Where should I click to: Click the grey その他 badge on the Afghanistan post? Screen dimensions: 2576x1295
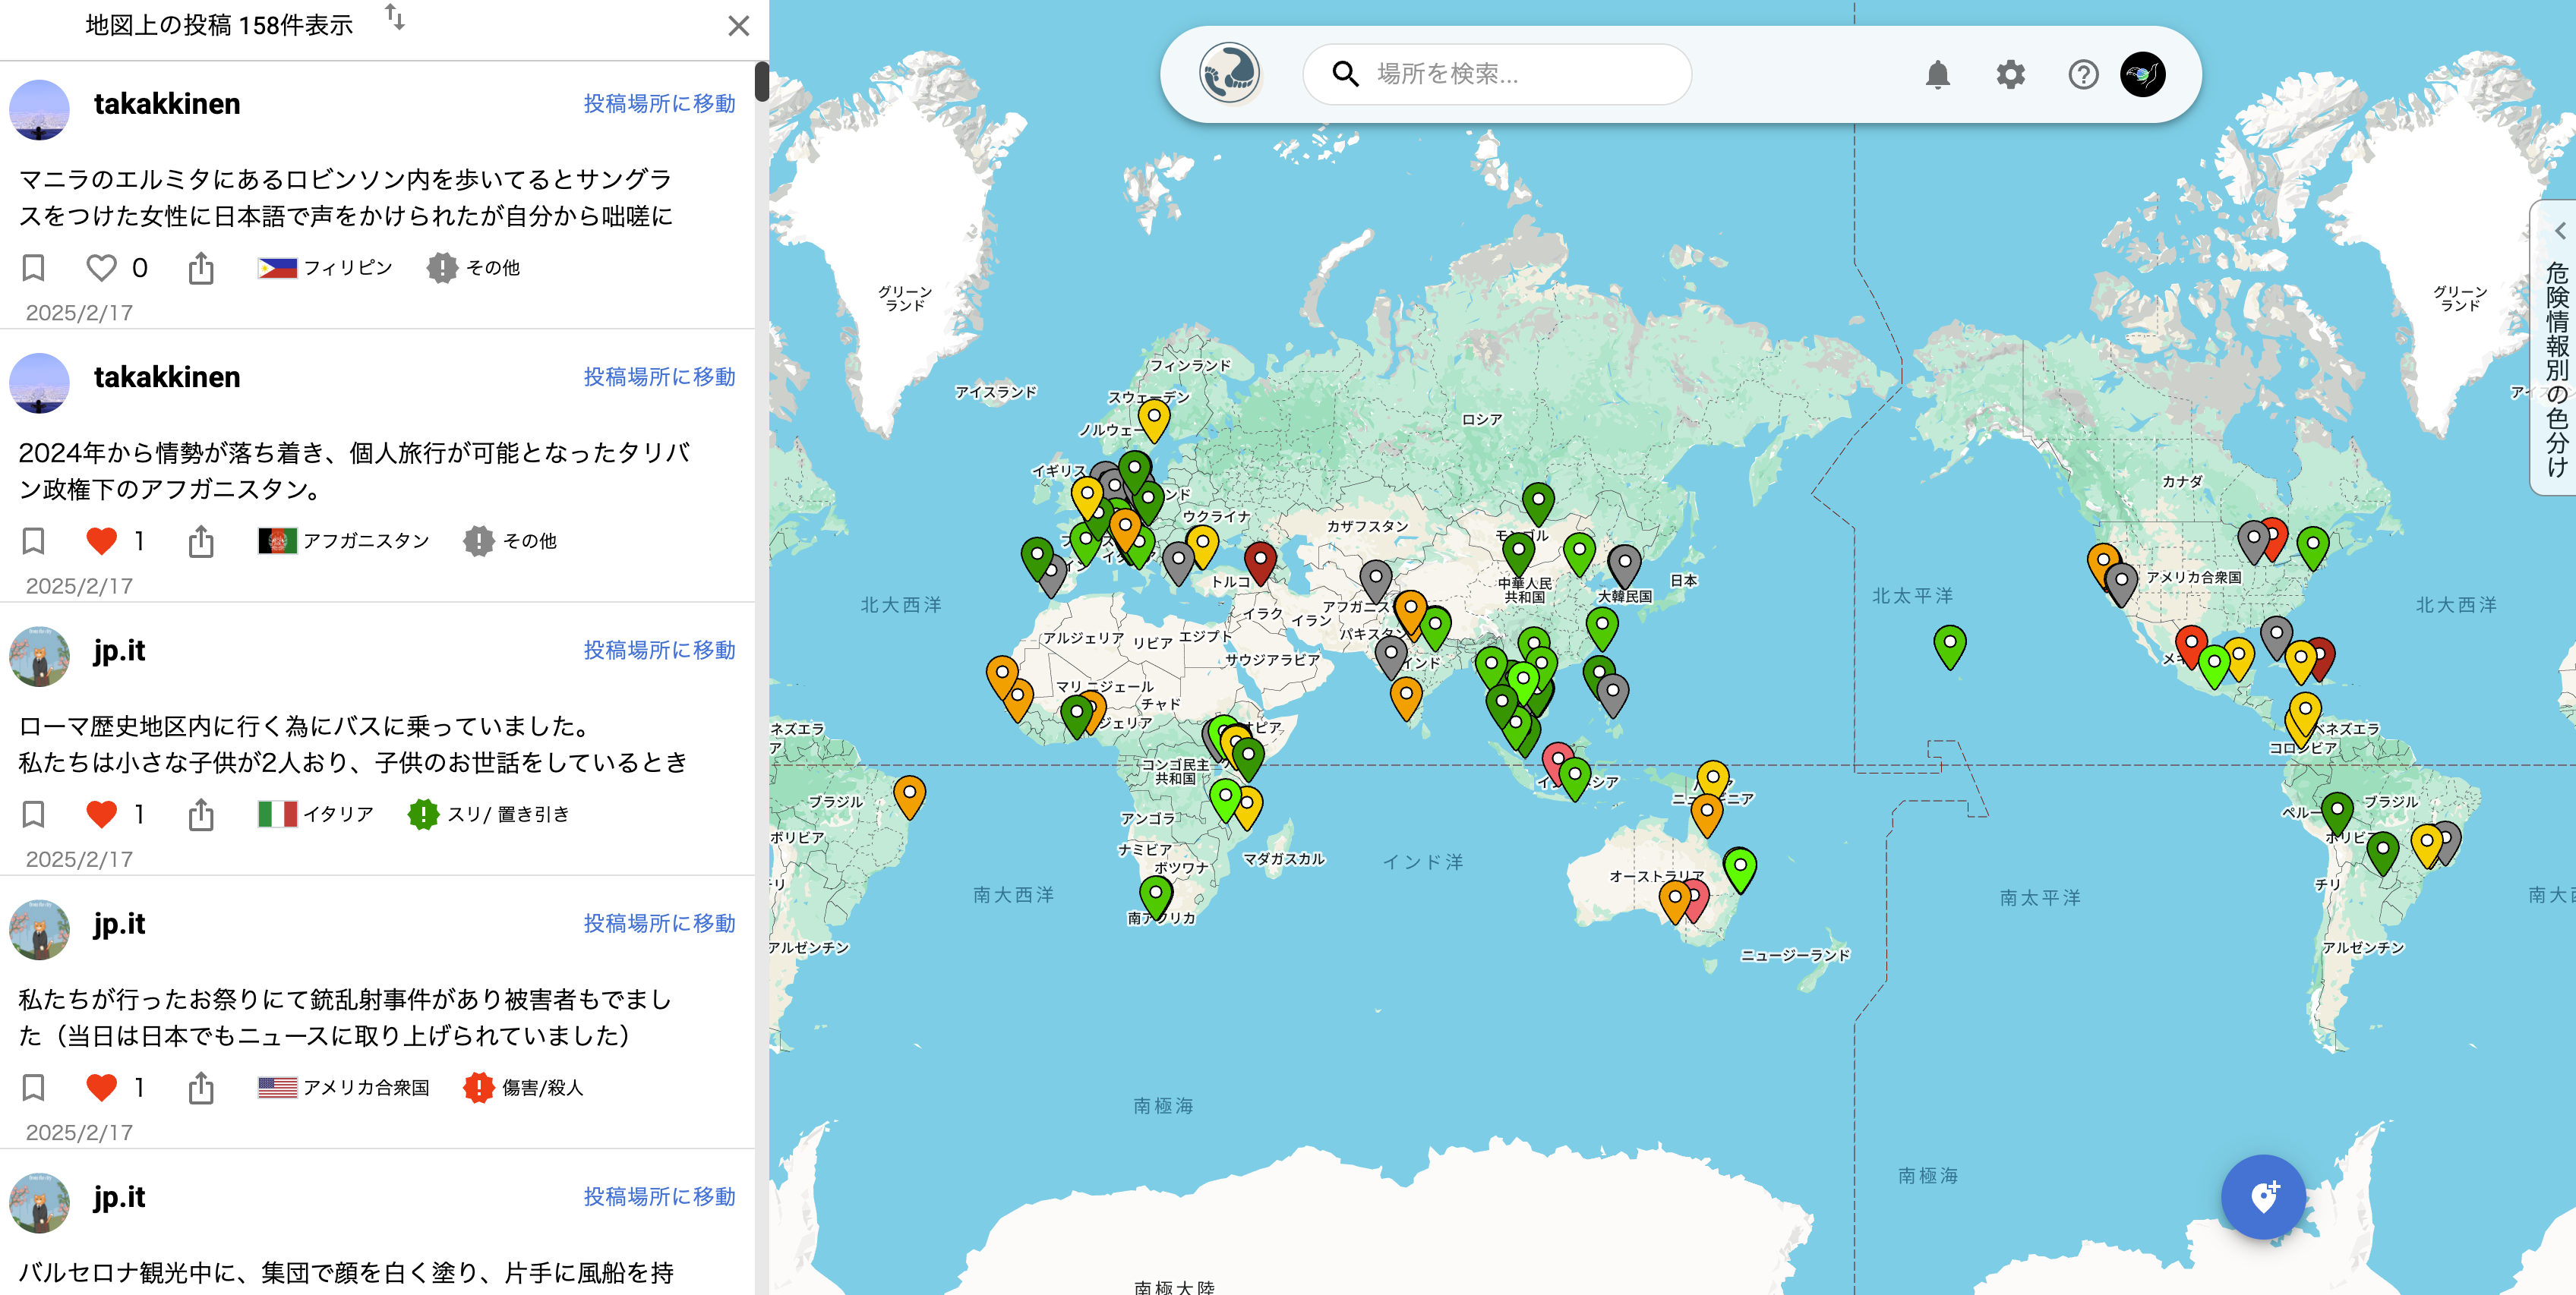click(x=478, y=540)
